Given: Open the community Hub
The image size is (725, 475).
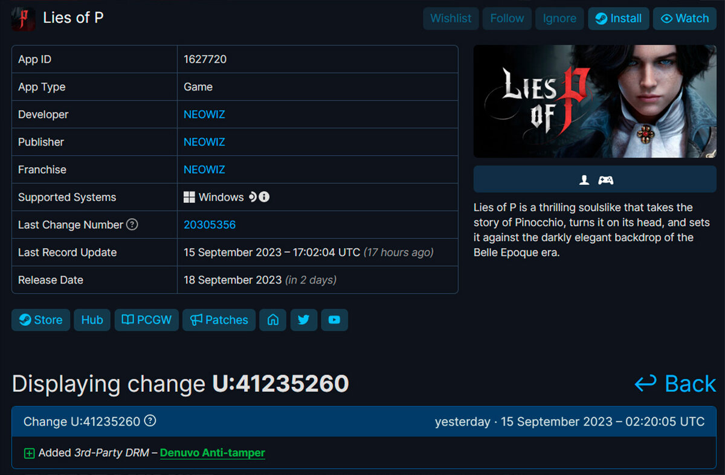Looking at the screenshot, I should point(92,320).
